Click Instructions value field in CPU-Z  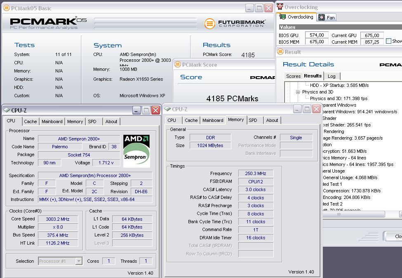click(95, 199)
